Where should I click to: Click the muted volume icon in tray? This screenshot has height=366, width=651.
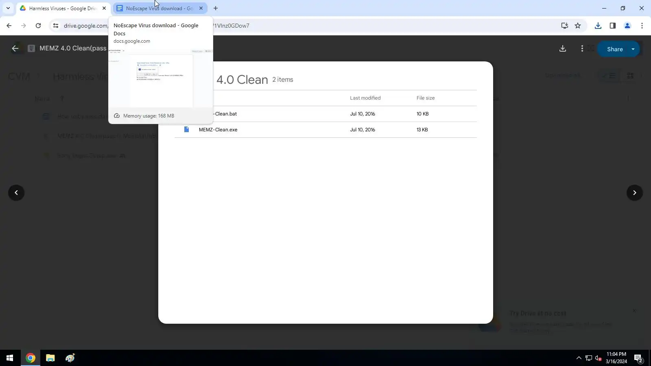[x=598, y=358]
